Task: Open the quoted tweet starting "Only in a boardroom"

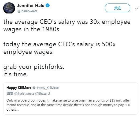Action: 71,98
